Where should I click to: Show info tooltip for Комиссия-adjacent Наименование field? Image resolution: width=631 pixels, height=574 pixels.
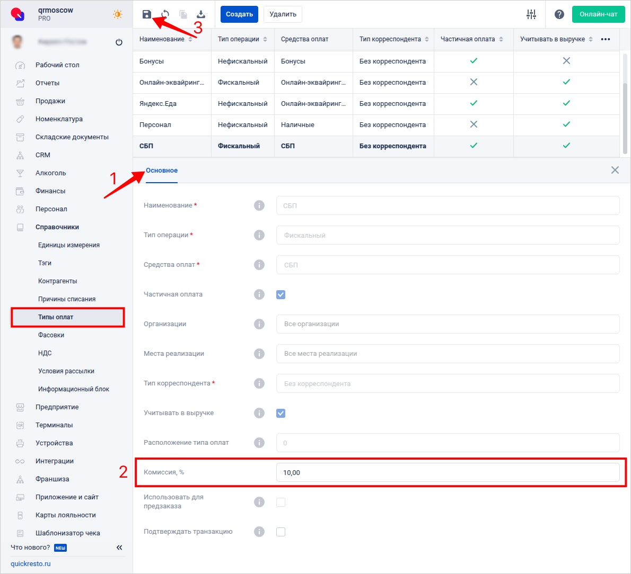[259, 205]
